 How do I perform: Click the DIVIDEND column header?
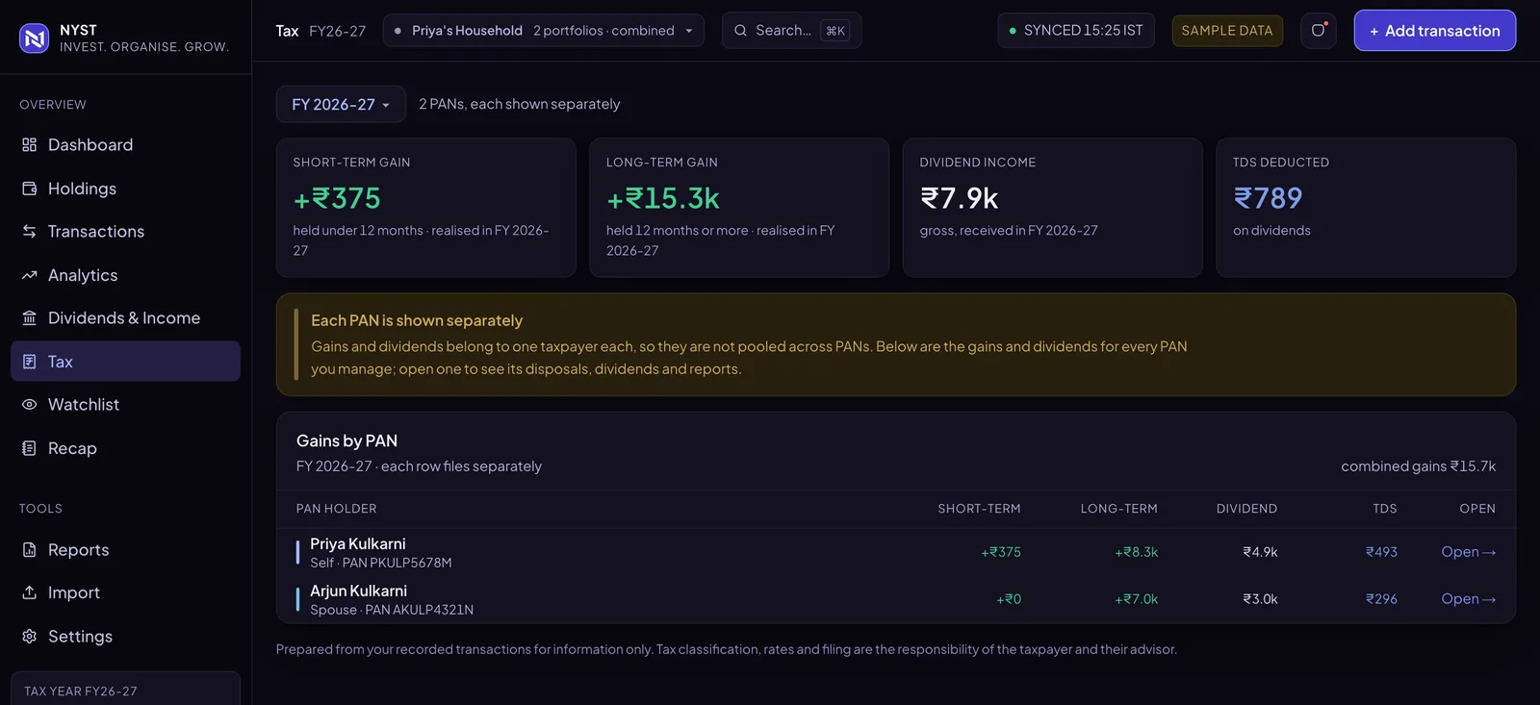click(x=1246, y=509)
